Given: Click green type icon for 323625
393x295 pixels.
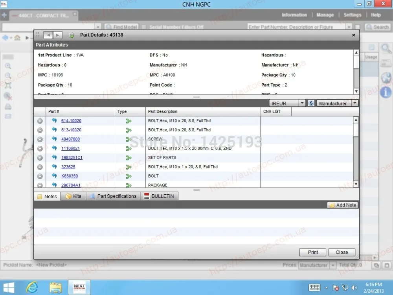Looking at the screenshot, I should (x=129, y=167).
